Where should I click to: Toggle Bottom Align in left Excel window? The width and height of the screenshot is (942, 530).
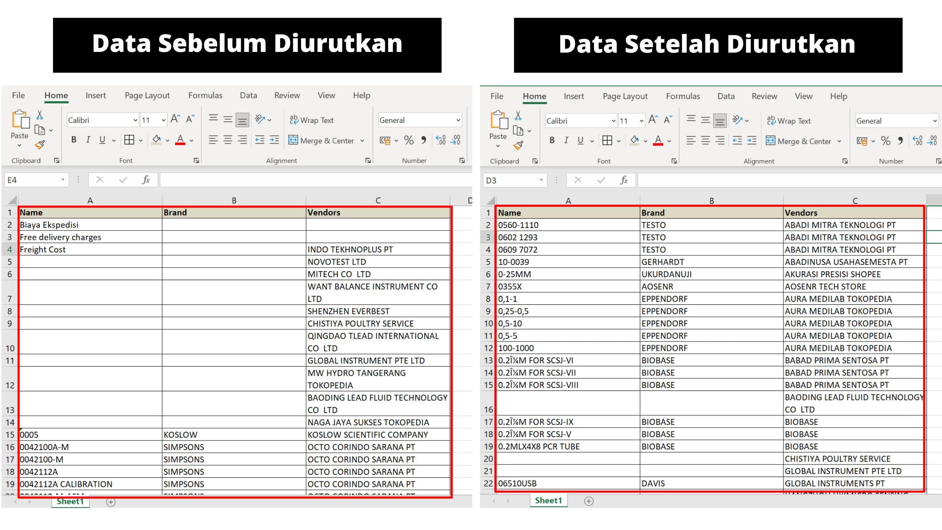(242, 120)
